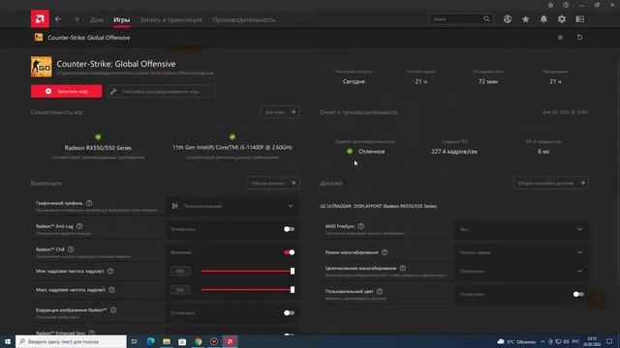Switch to Производительность tab
620x348 pixels.
(243, 19)
